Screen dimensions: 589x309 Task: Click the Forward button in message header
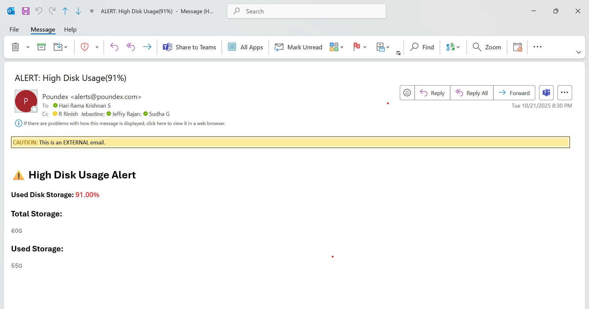tap(514, 93)
